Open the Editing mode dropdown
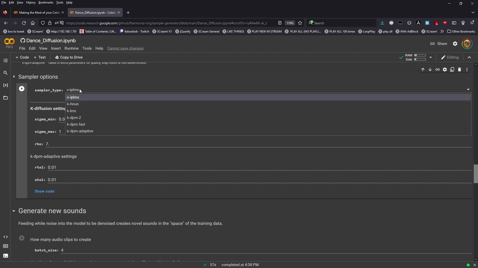Image resolution: width=478 pixels, height=268 pixels. (450, 57)
